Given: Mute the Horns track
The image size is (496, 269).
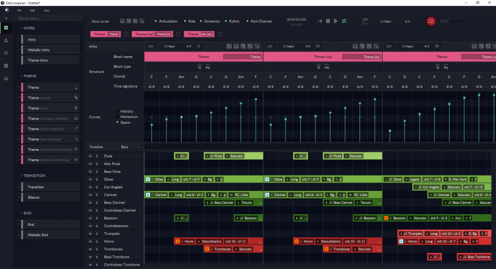Looking at the screenshot, I should (x=90, y=241).
